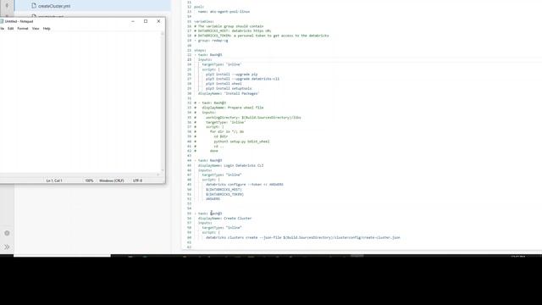
Task: Open the Edit menu in Notepad
Action: [11, 29]
